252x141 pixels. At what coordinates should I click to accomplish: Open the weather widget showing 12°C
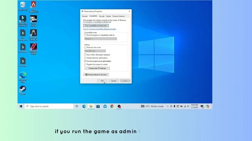click(x=152, y=106)
